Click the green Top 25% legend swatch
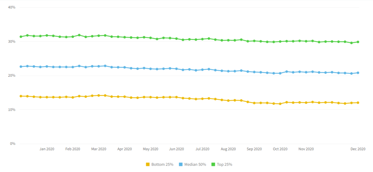Screen dimensions: 373x172 [213, 164]
